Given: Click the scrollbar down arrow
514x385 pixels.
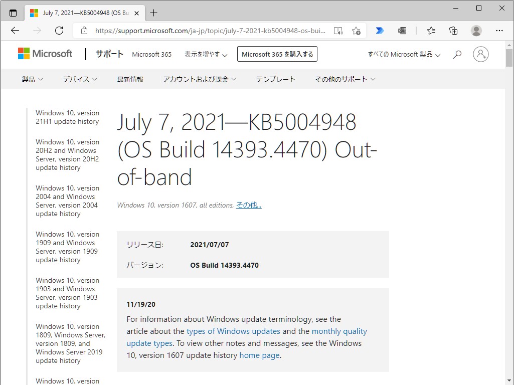Looking at the screenshot, I should pyautogui.click(x=509, y=381).
